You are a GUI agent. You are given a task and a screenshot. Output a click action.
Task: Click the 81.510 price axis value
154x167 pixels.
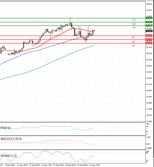tap(149, 84)
